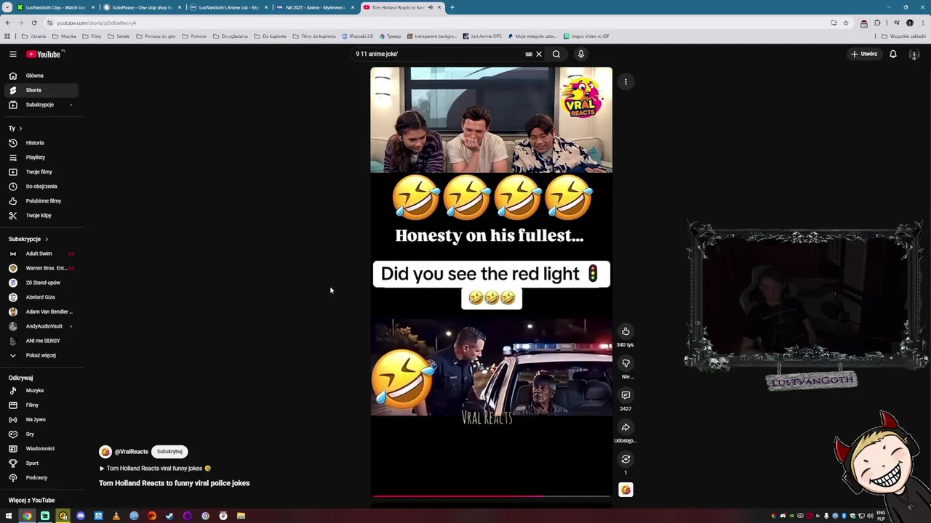This screenshot has height=523, width=931.
Task: Bookmark this page with the star
Action: (x=846, y=23)
